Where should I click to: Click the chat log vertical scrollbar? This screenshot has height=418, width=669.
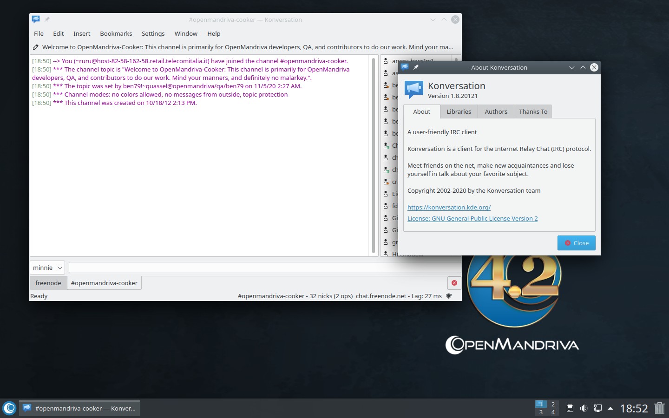(374, 156)
